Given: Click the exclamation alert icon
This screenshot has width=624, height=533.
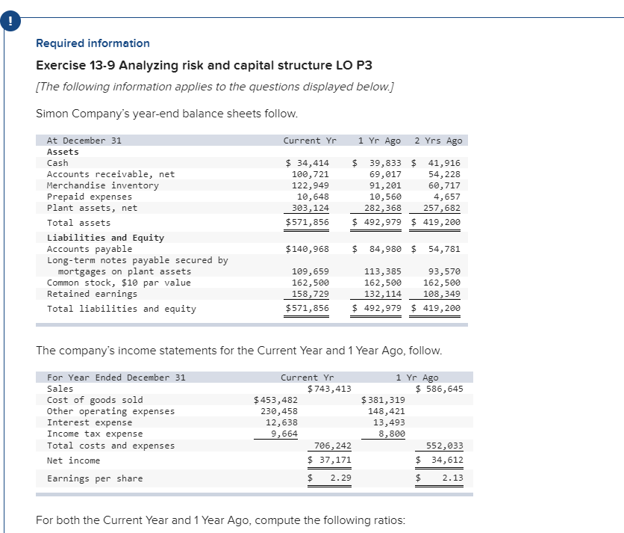Looking at the screenshot, I should (10, 20).
